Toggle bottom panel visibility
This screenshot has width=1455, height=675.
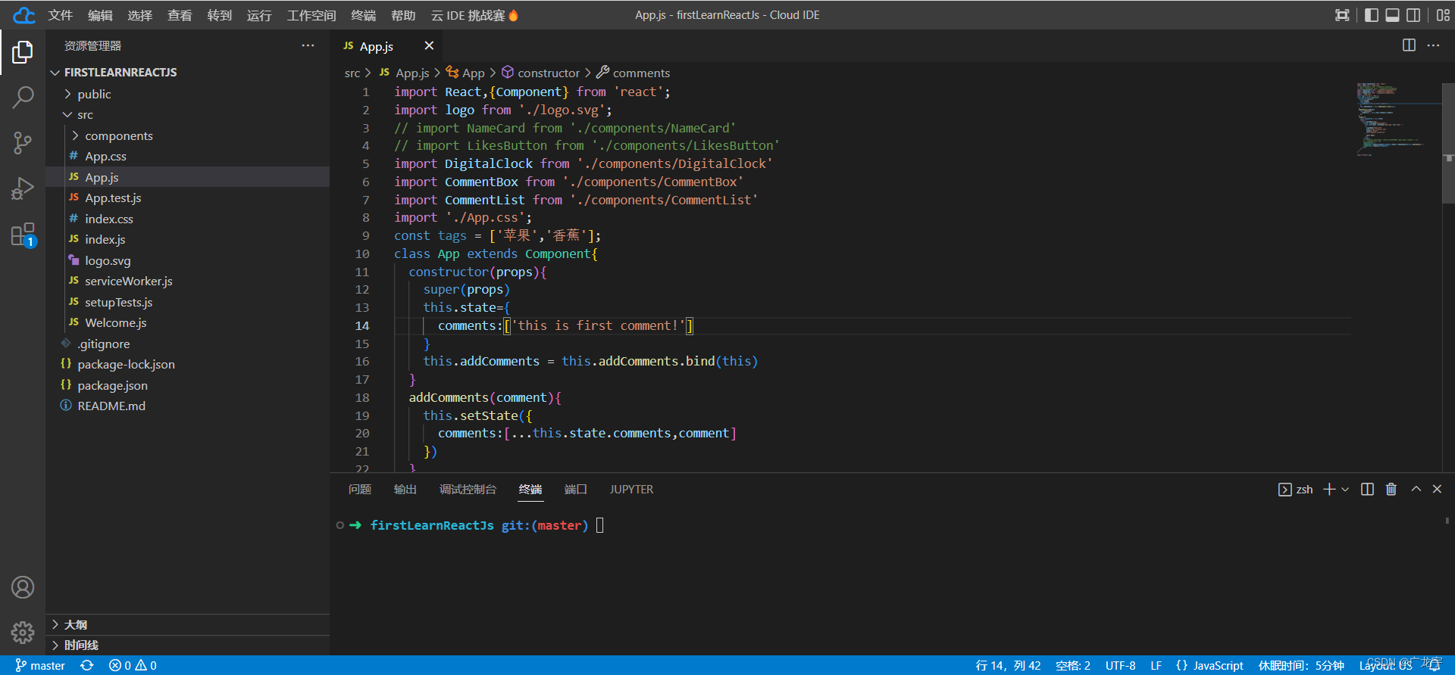pos(1393,15)
